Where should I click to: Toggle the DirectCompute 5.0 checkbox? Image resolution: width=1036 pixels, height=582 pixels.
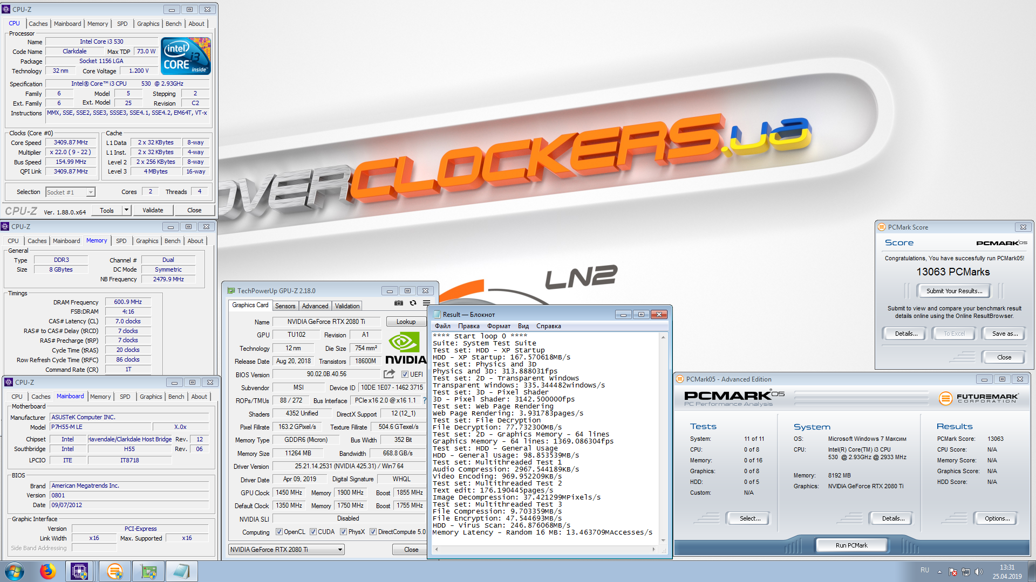point(373,532)
